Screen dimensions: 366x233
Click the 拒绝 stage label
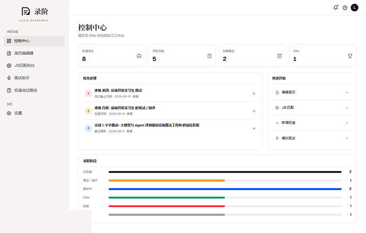pos(86,206)
